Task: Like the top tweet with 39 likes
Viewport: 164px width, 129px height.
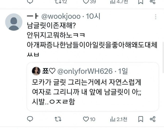Action: pos(89,2)
